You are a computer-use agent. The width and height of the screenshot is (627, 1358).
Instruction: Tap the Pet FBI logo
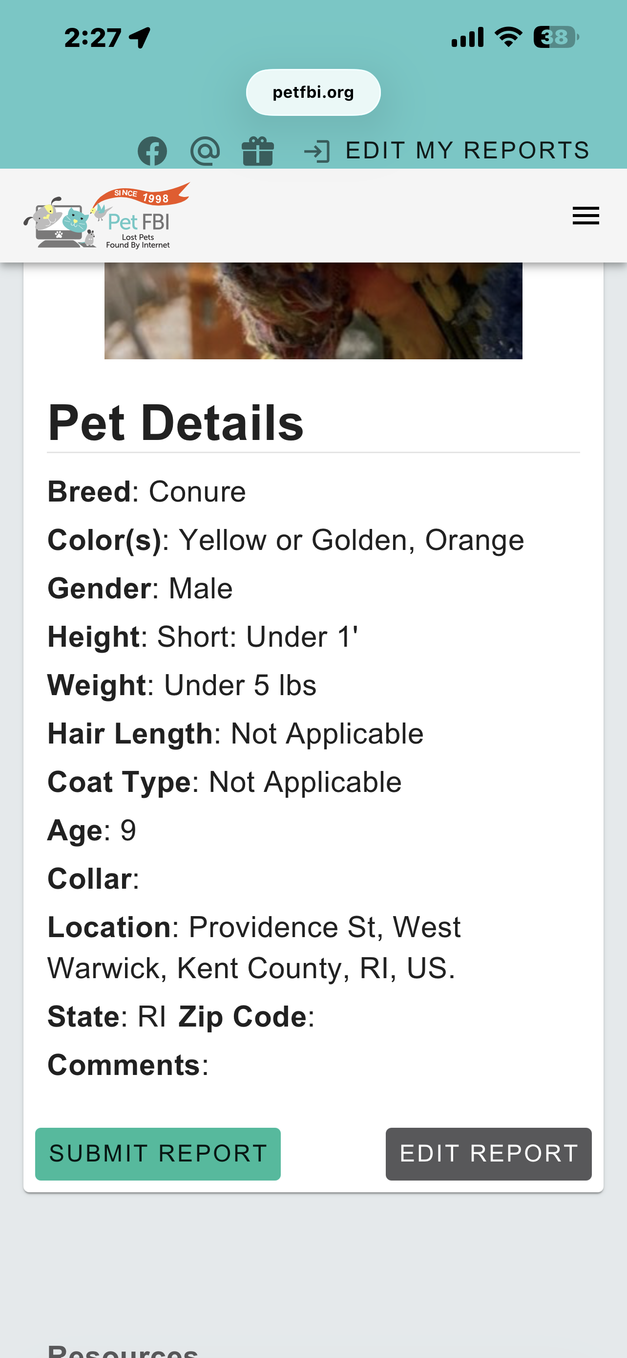106,216
